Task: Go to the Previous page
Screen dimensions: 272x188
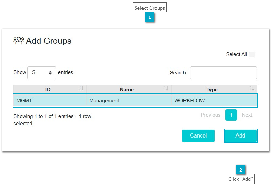Action: click(210, 115)
